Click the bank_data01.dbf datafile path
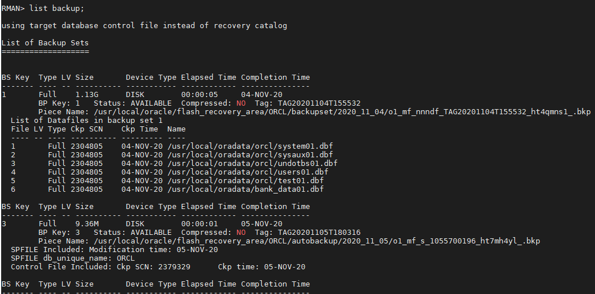The width and height of the screenshot is (595, 294). [245, 189]
